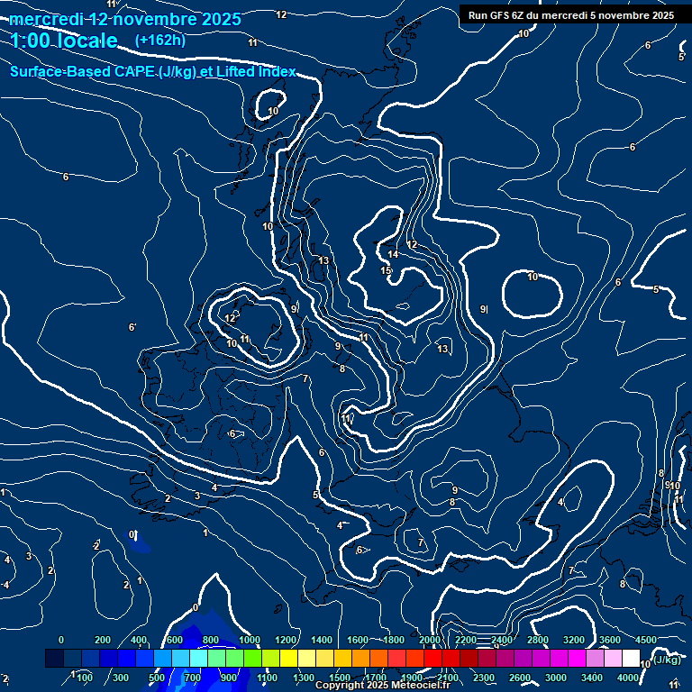Viewport: 692px width, 692px height.
Task: Click the darkest navy swatch starting the CAPE scale
Action: 55,658
